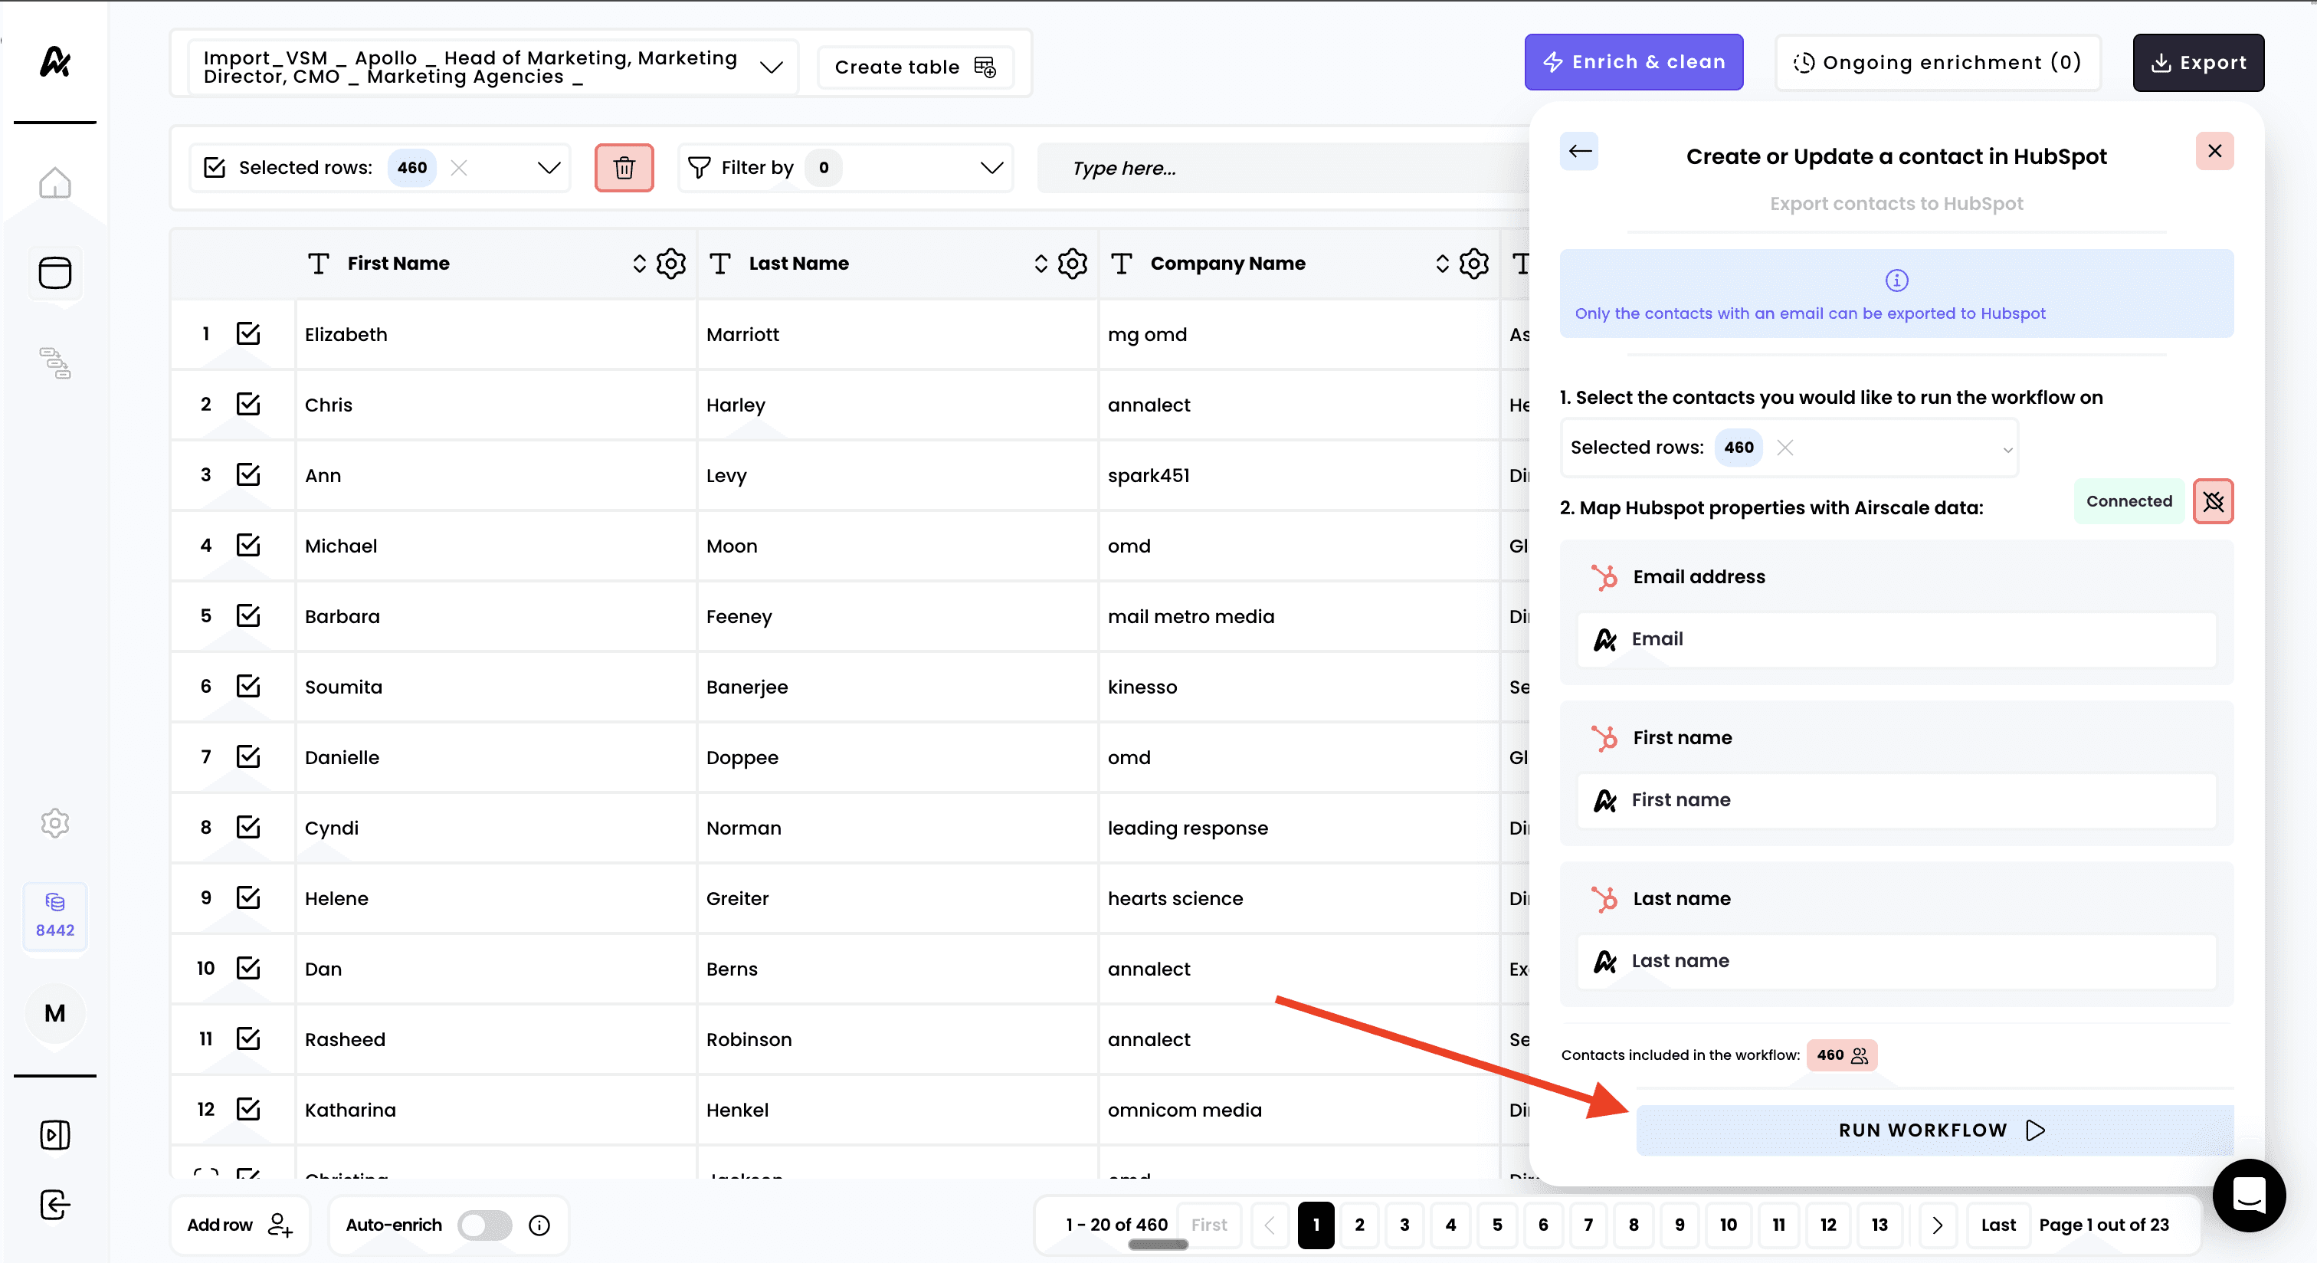Expand the Filter by dropdown
The width and height of the screenshot is (2317, 1263).
click(x=990, y=167)
